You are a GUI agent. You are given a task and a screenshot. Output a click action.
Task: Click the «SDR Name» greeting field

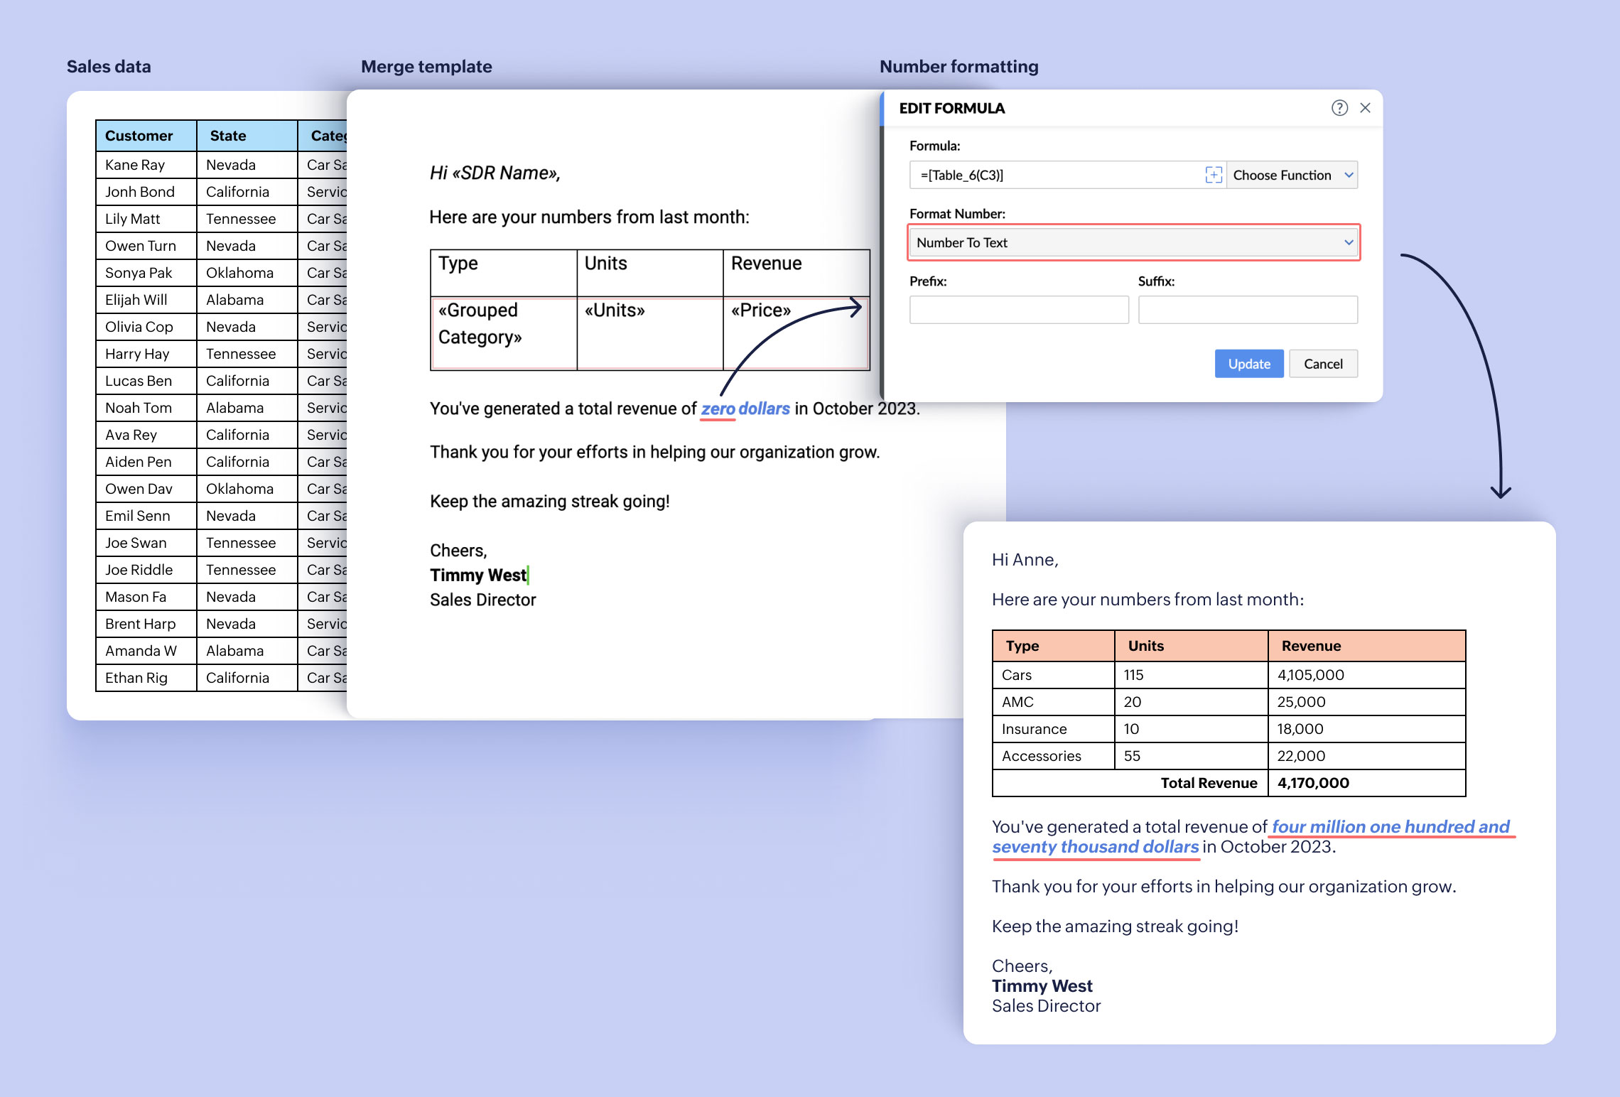504,173
